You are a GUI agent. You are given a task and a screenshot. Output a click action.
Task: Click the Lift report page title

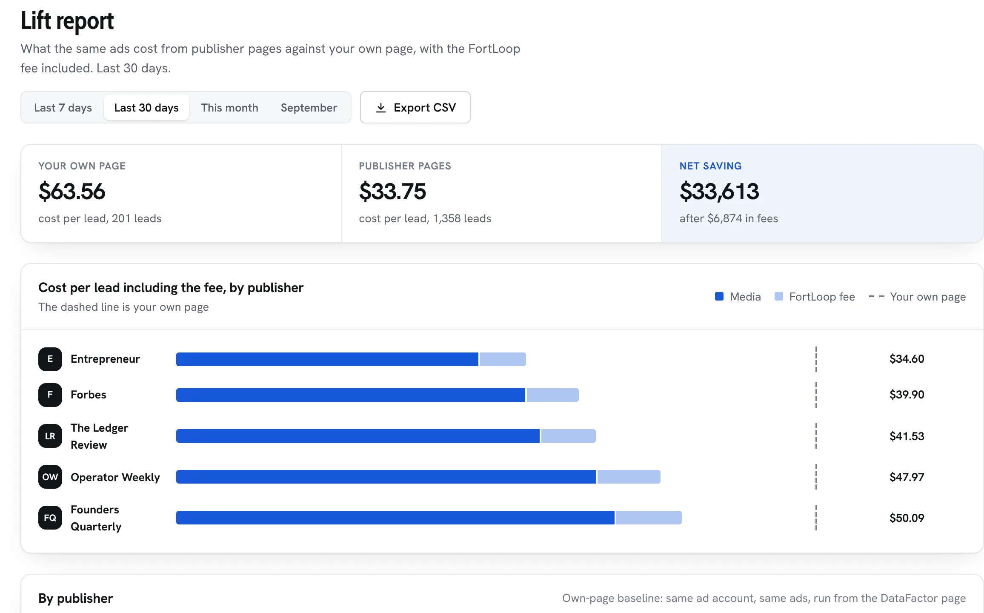(67, 21)
